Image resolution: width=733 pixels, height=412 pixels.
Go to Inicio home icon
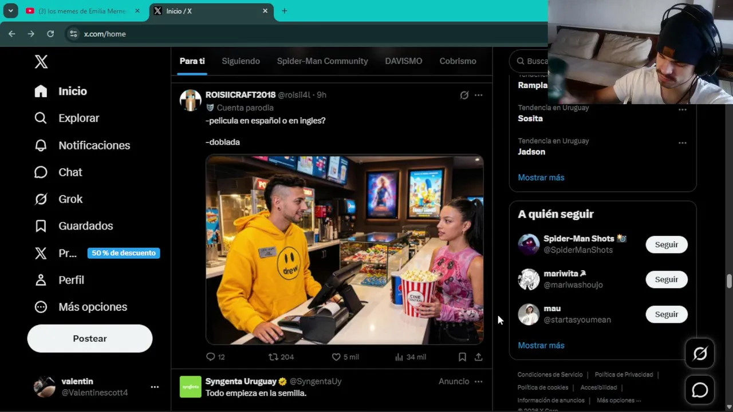41,91
